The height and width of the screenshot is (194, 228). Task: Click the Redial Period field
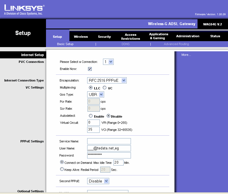click(105, 169)
